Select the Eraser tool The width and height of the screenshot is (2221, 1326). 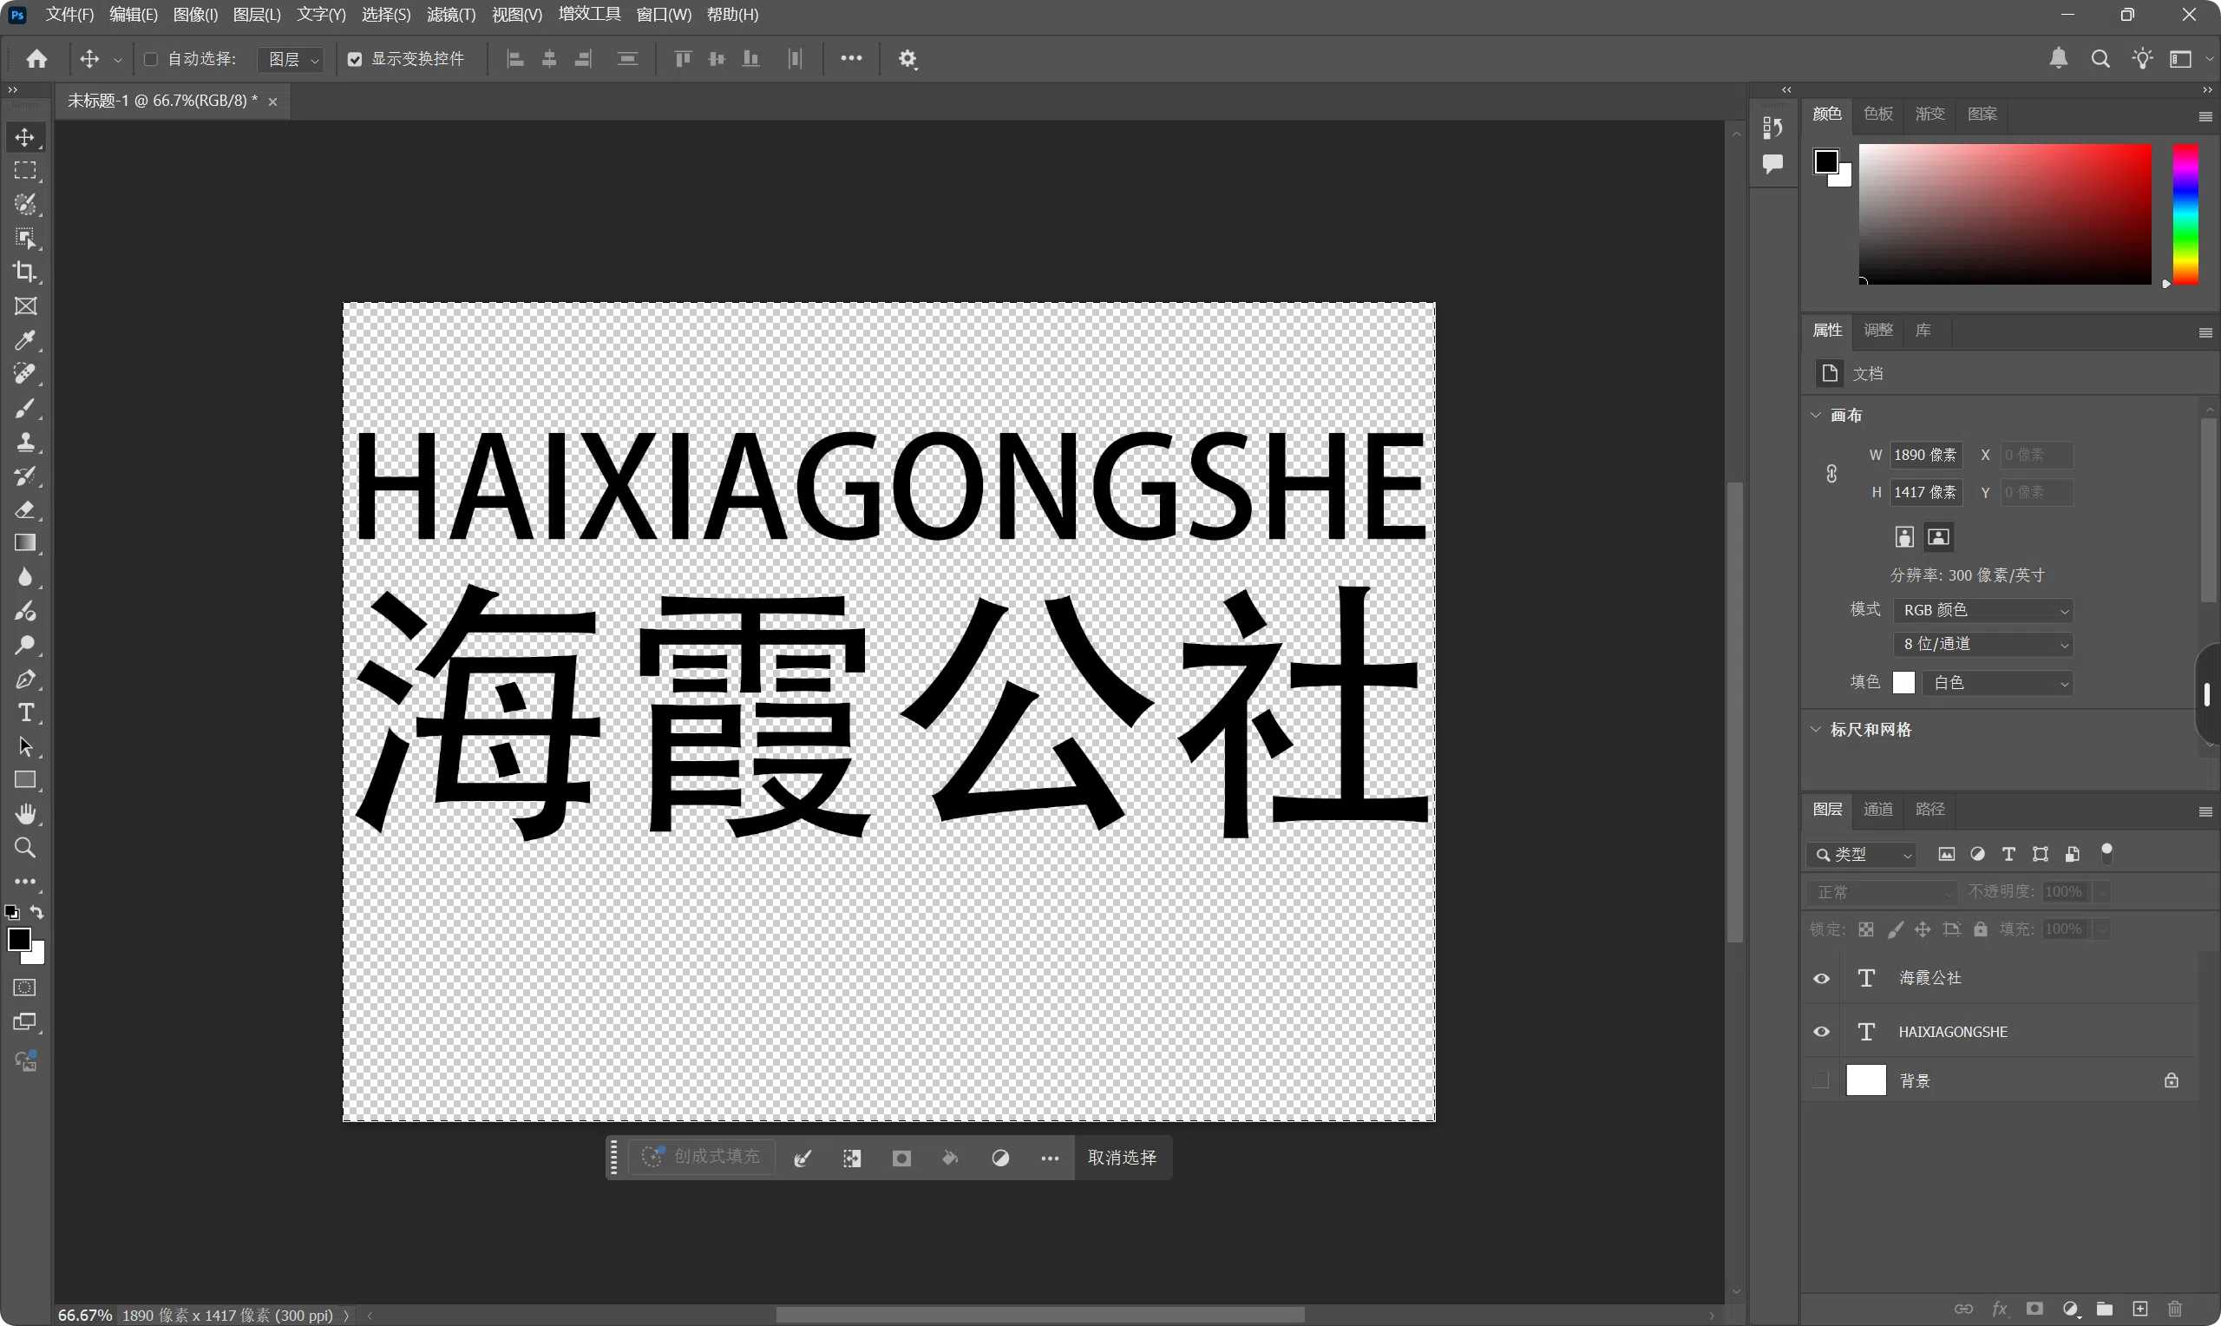(25, 509)
